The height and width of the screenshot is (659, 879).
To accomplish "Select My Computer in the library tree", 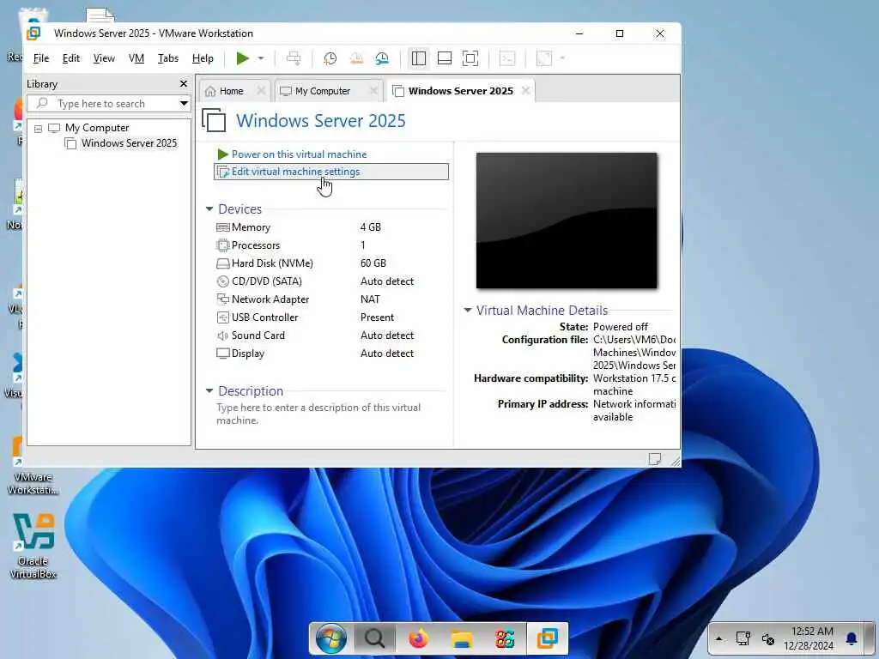I will [x=96, y=128].
